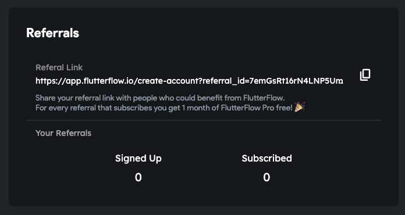The image size is (405, 215).
Task: Click the 'https://app.flutterflow.io' start of the link
Action: pyautogui.click(x=84, y=81)
